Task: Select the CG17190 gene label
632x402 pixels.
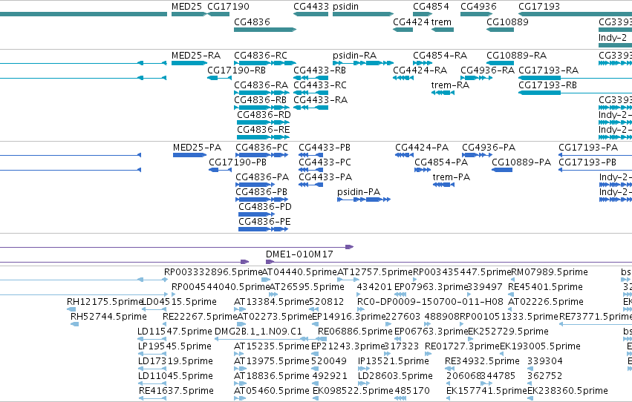Action: [x=228, y=7]
